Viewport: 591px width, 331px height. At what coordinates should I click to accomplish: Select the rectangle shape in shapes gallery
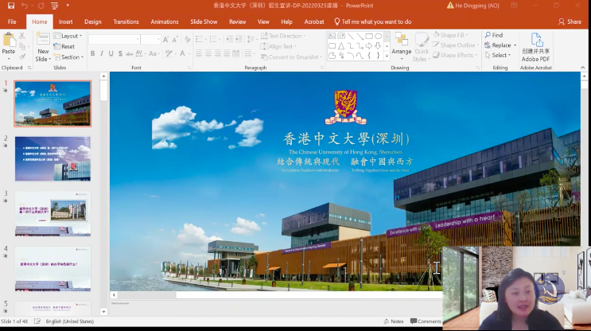tap(369, 36)
